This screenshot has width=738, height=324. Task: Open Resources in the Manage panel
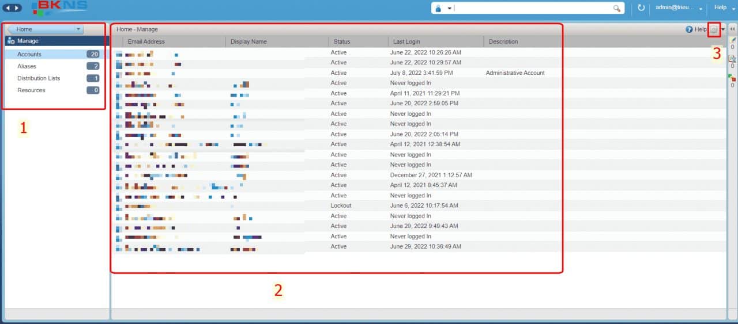point(31,90)
